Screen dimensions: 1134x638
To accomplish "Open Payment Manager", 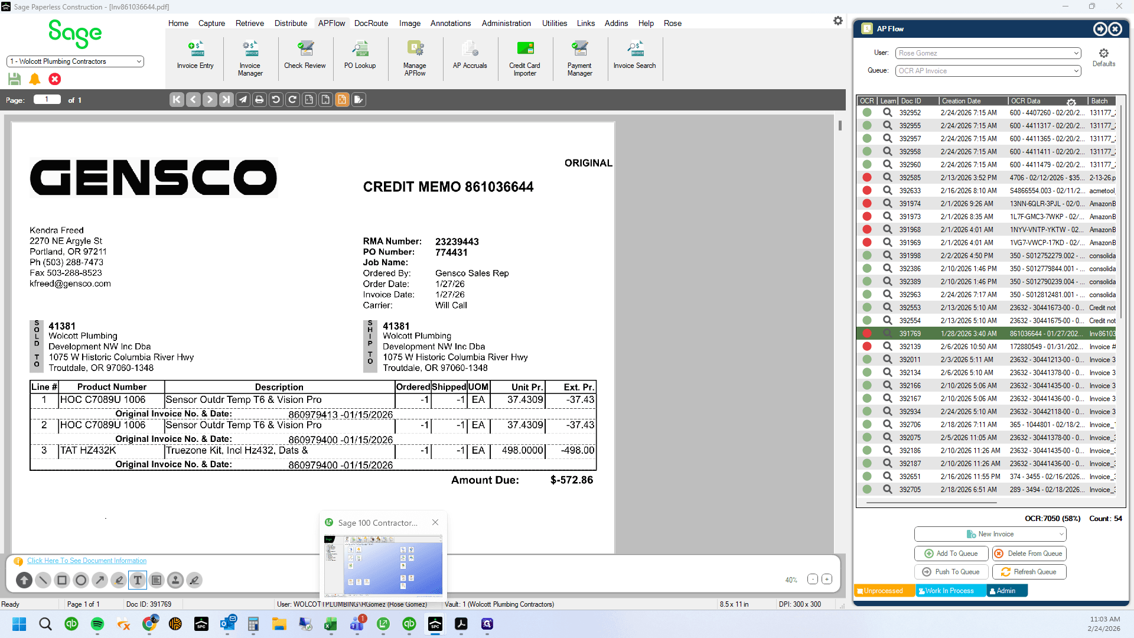I will click(579, 58).
